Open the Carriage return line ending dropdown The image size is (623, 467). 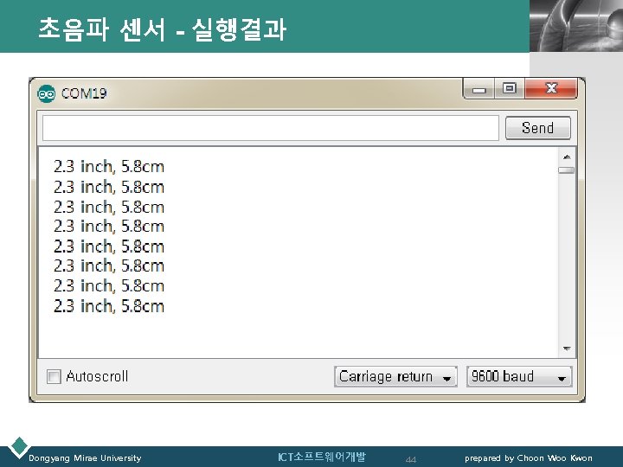395,376
